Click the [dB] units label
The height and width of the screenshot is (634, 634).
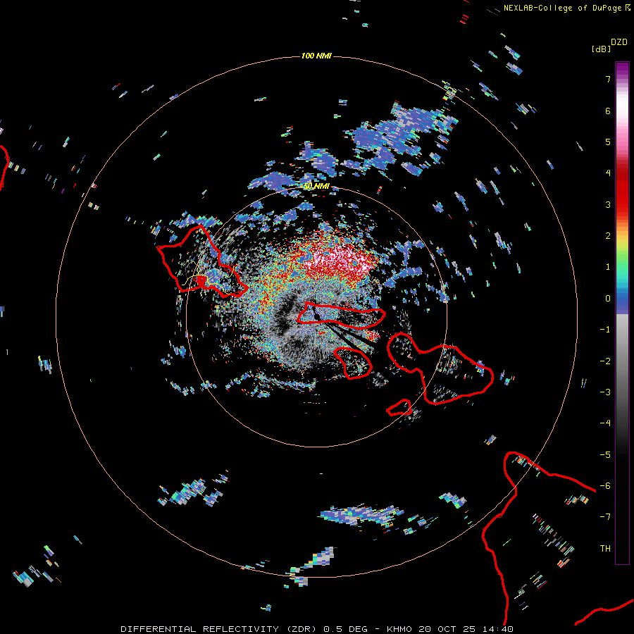[x=601, y=49]
